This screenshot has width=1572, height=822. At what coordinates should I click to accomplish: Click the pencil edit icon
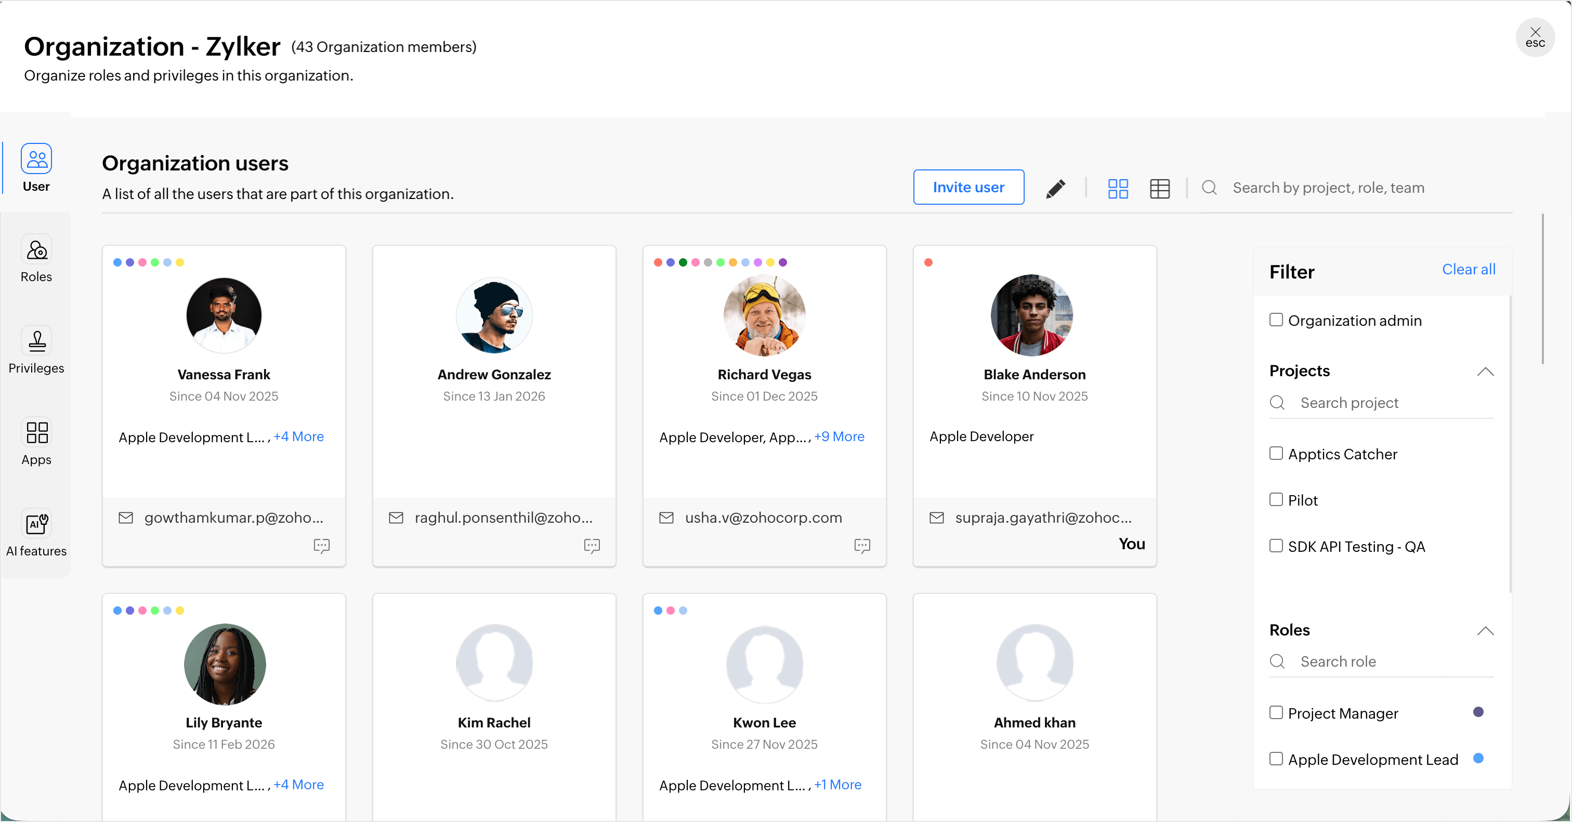1056,189
